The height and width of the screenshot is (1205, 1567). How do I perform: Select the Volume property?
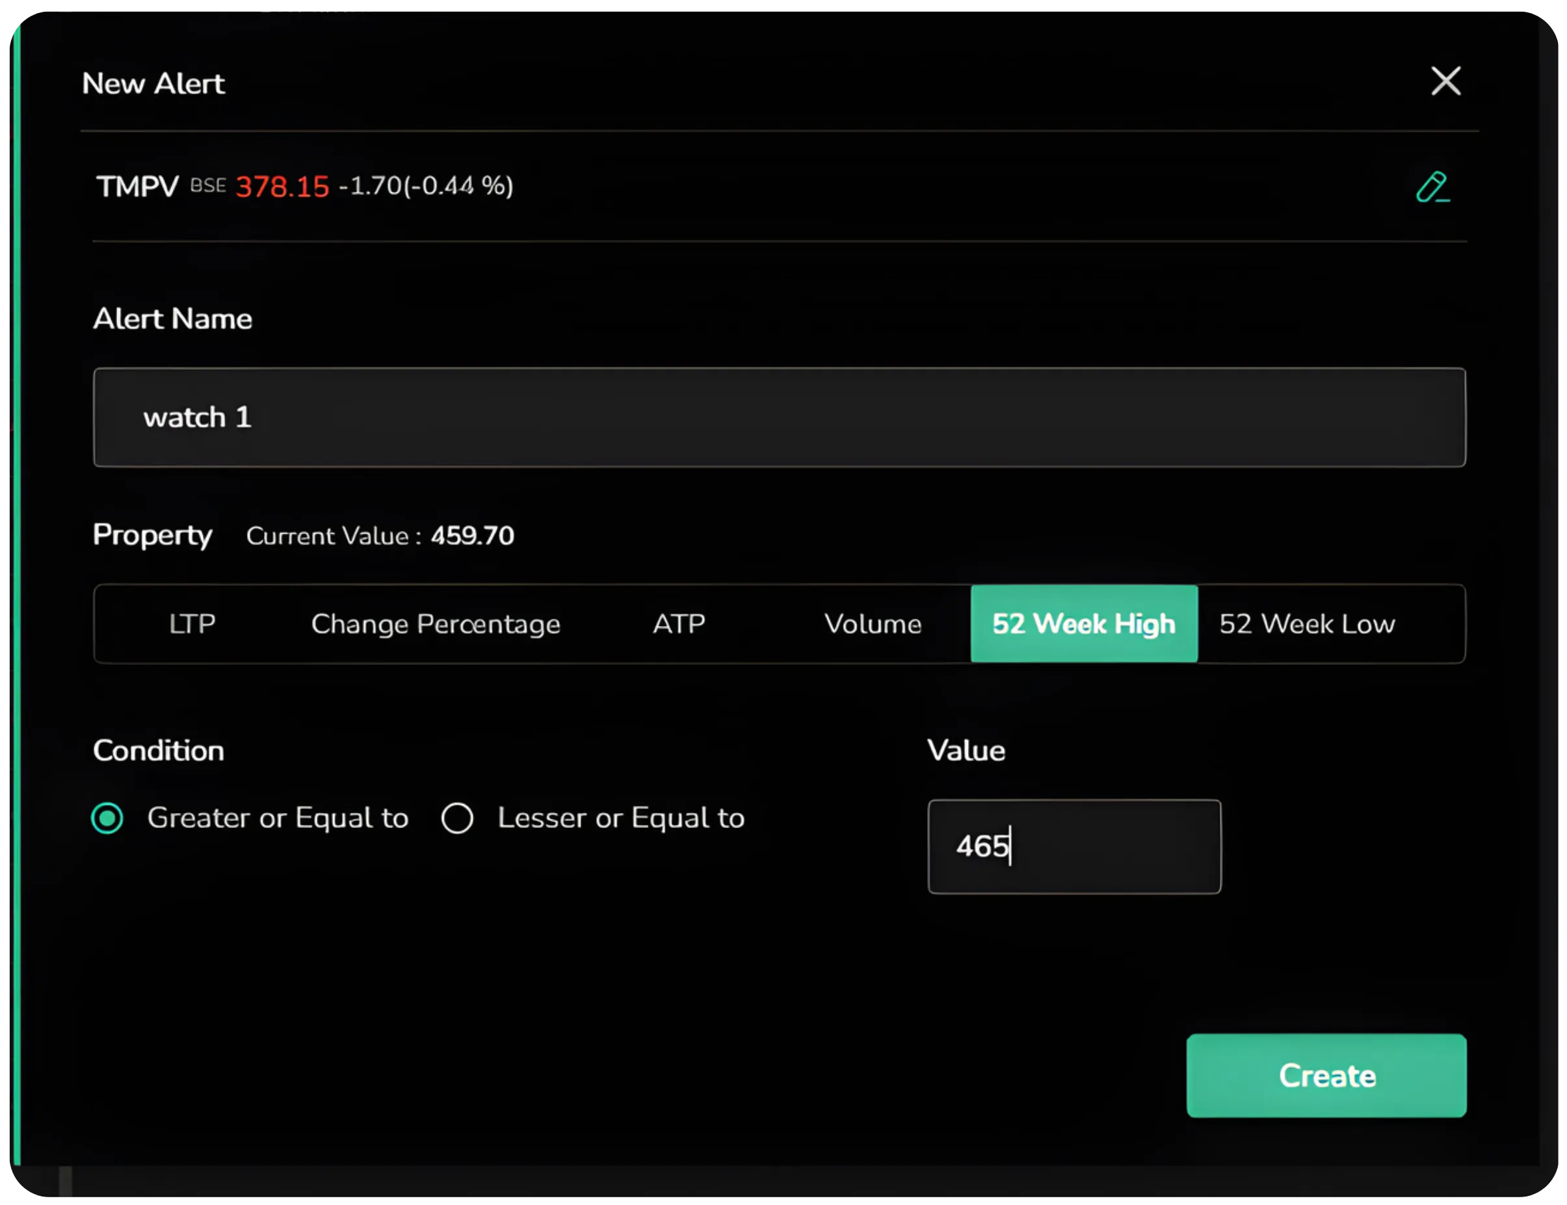point(873,623)
